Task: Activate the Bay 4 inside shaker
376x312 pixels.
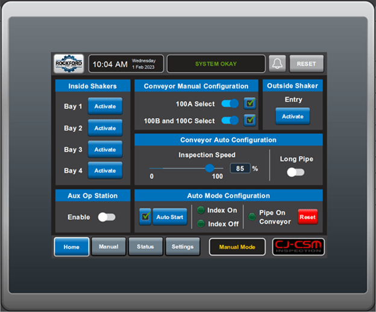Action: [x=105, y=170]
